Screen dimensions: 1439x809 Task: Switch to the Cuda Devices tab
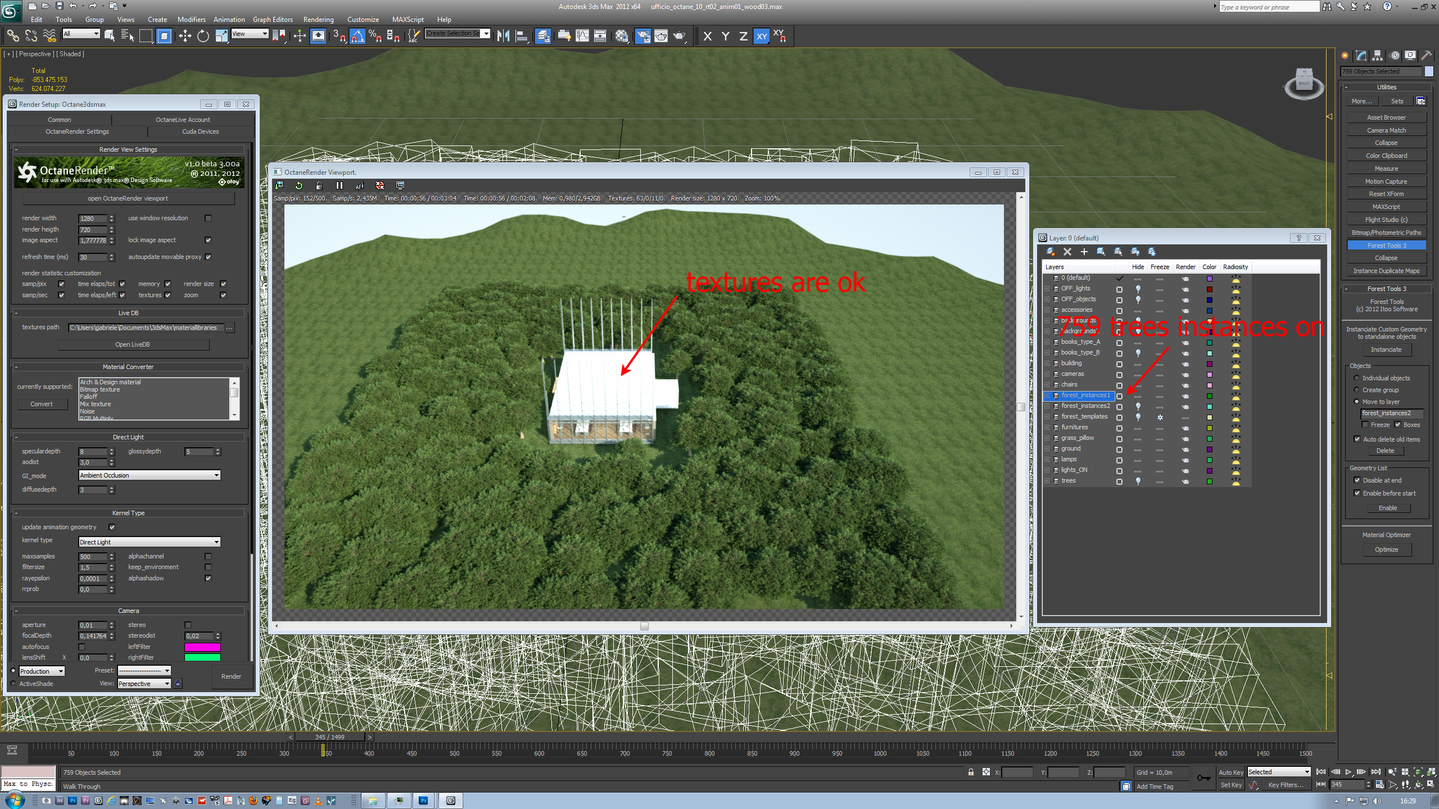[200, 131]
